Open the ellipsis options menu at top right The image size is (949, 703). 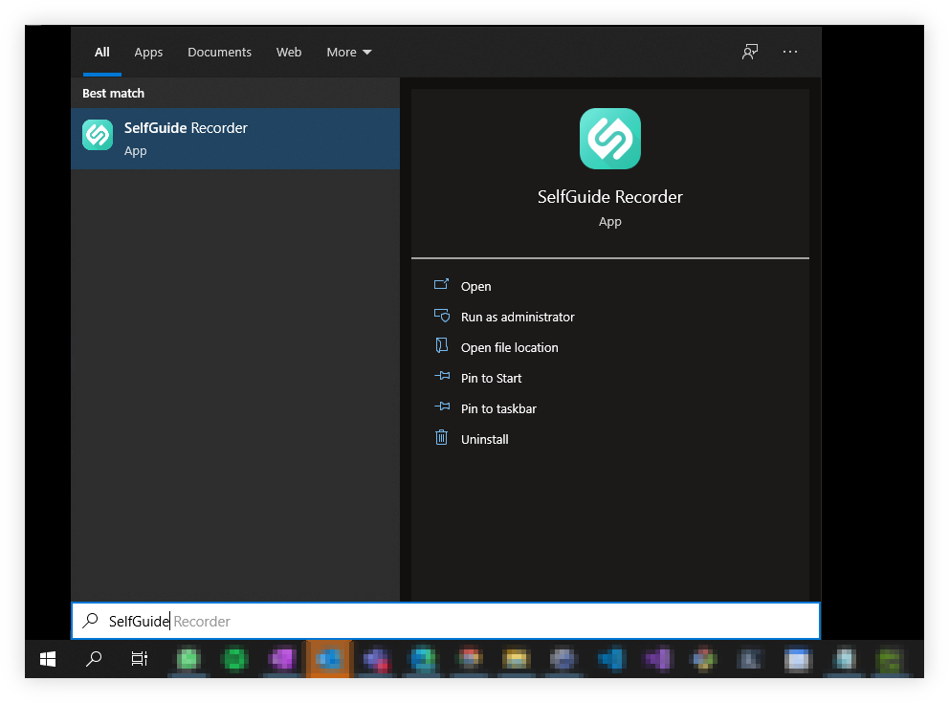790,52
